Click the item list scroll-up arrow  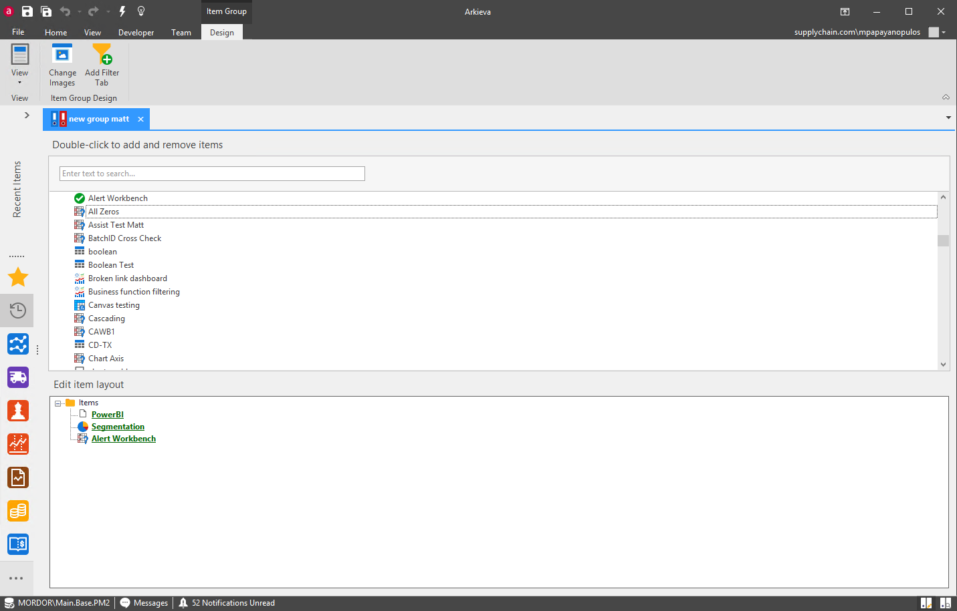943,197
